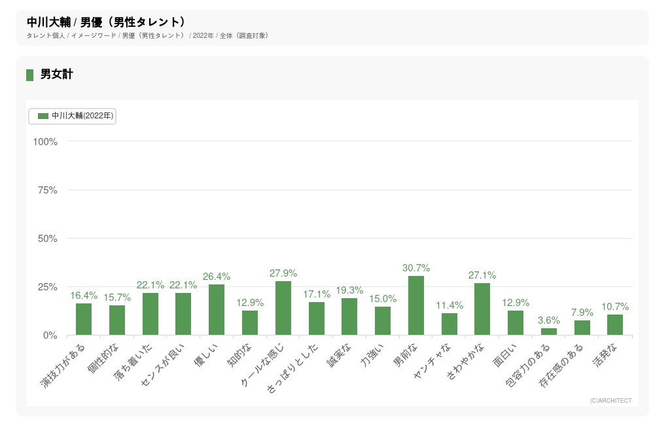Screen dimensions: 670x427
Task: Select the さわやかな bar at 27.1%
Action: click(482, 309)
